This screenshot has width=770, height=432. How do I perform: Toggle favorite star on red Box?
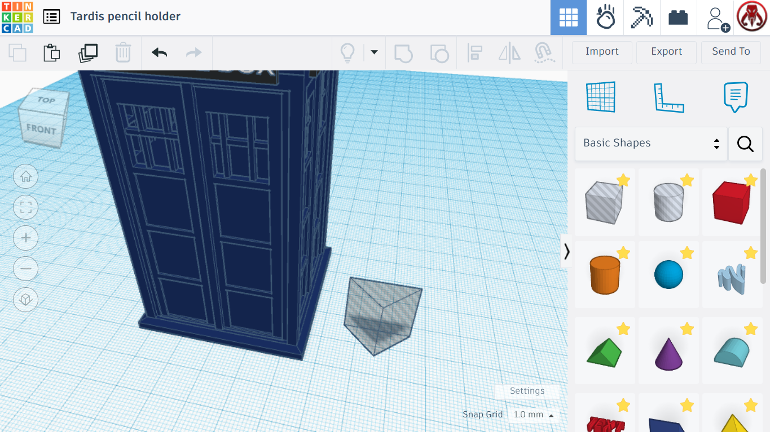point(750,180)
